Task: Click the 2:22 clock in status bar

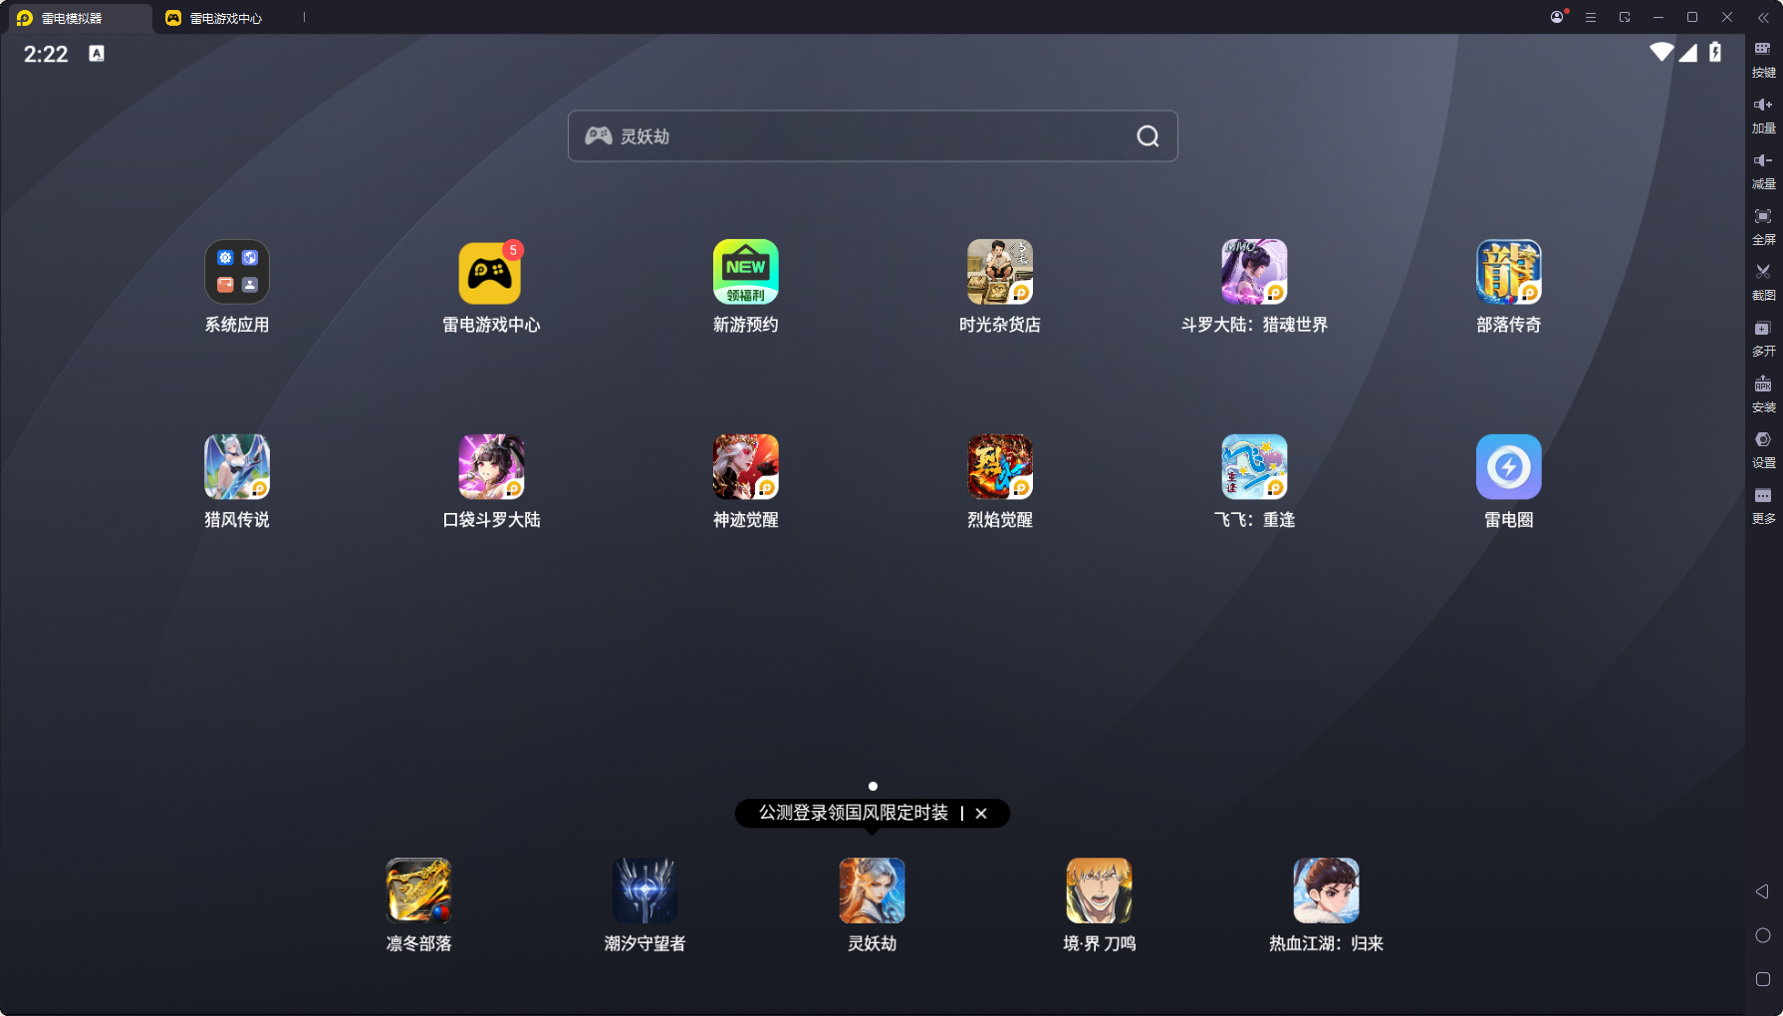Action: pos(46,54)
